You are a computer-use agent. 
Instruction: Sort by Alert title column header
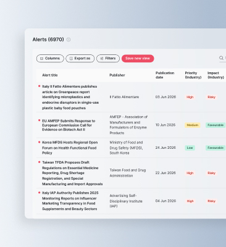pos(50,75)
